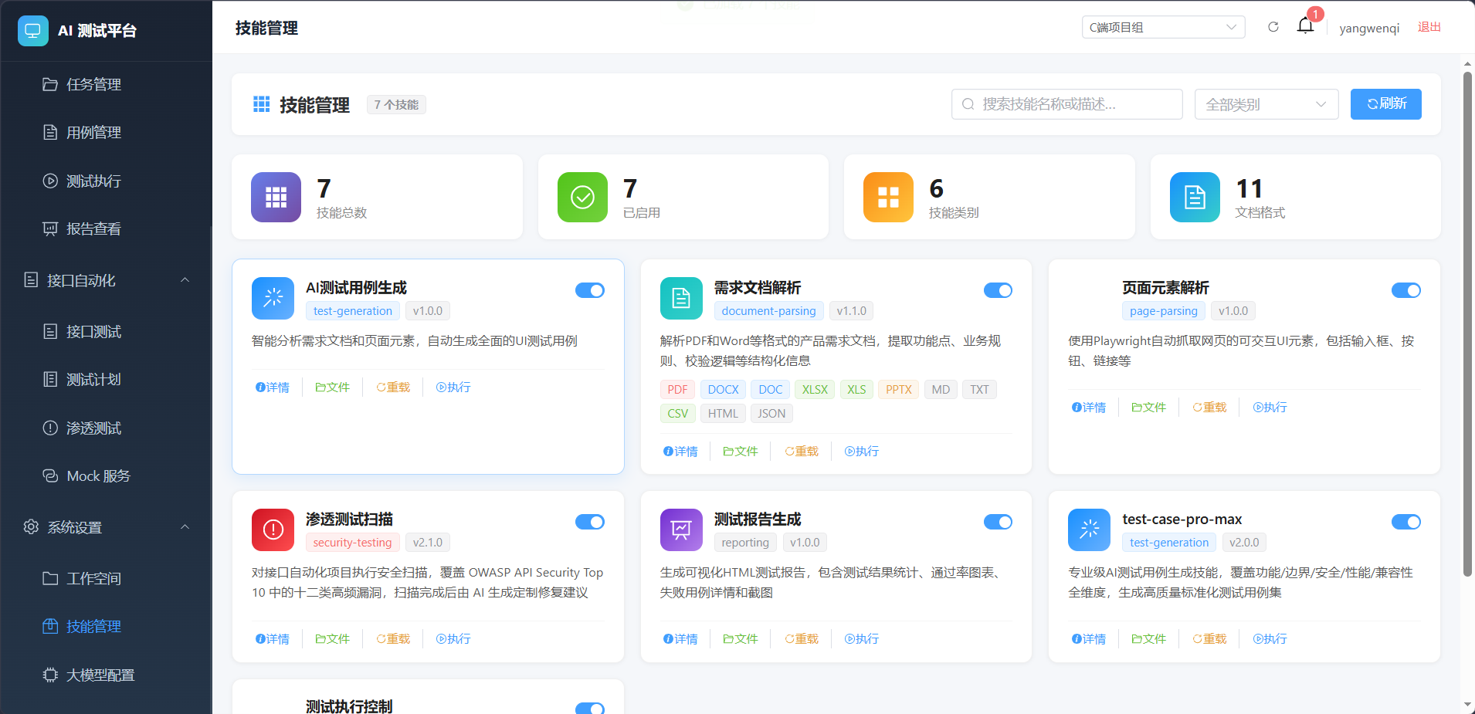Open the 全部类别 category filter dropdown
This screenshot has height=714, width=1475.
click(1266, 104)
